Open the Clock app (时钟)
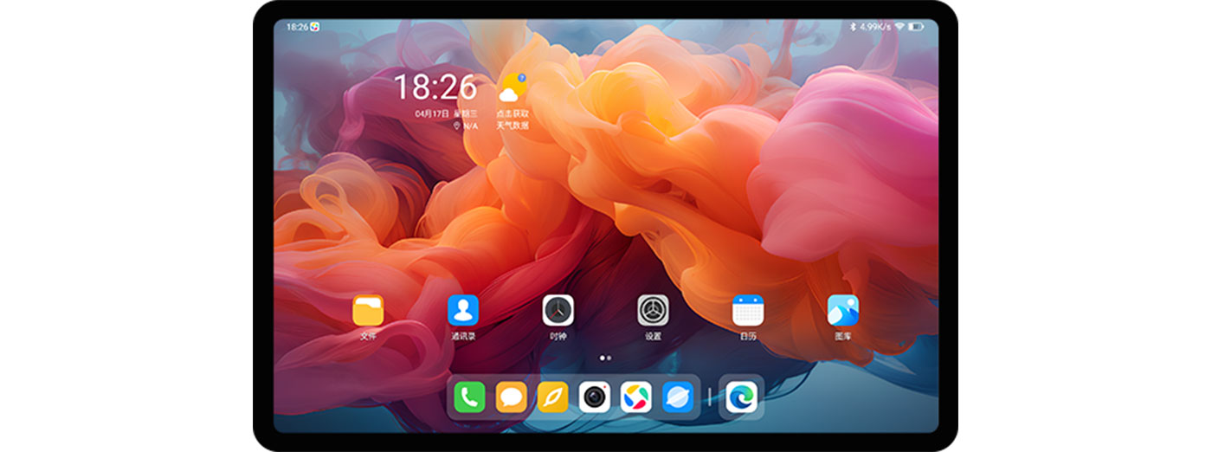The height and width of the screenshot is (452, 1212). point(558,310)
